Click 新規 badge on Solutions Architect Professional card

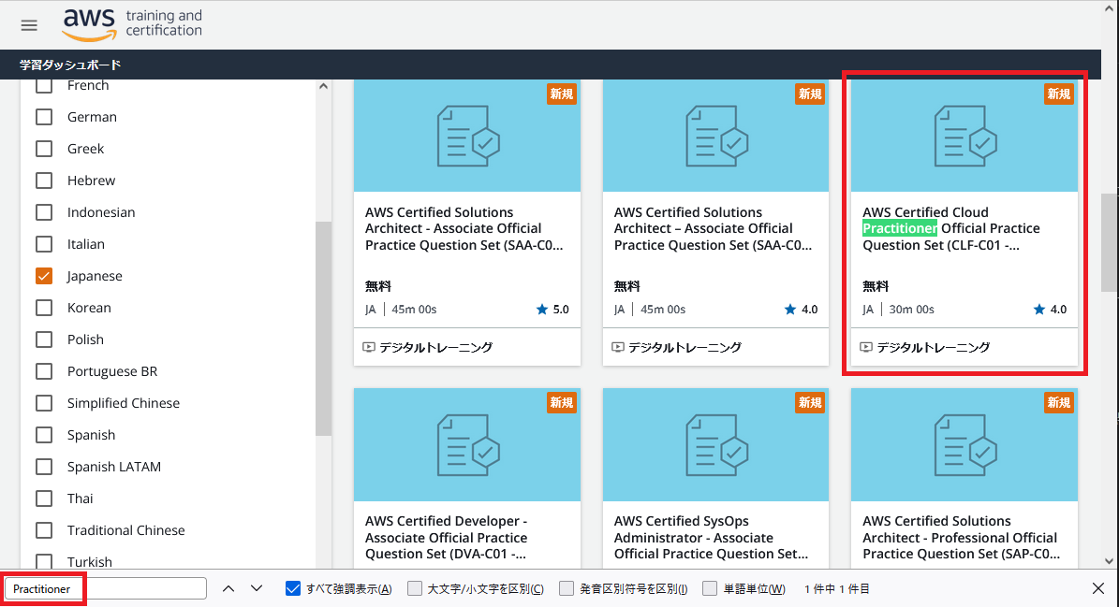click(x=1058, y=402)
